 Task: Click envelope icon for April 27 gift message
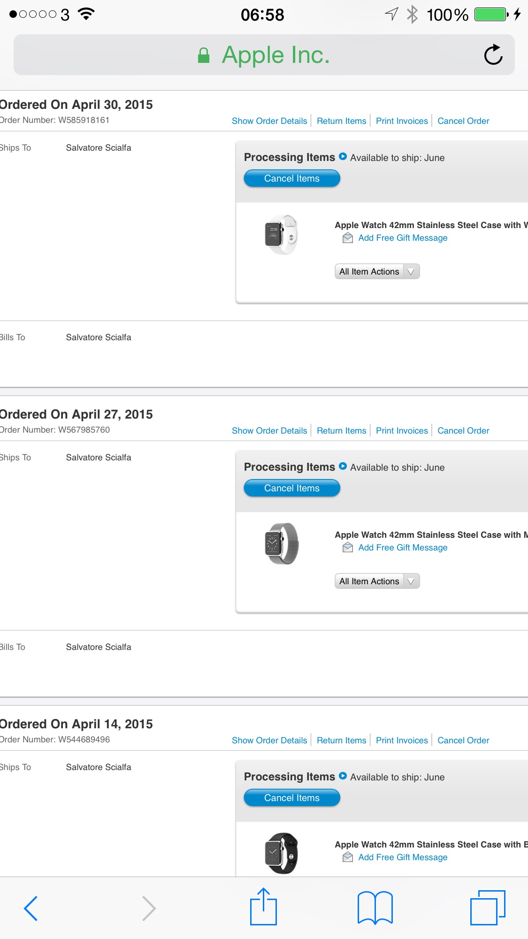pos(348,547)
